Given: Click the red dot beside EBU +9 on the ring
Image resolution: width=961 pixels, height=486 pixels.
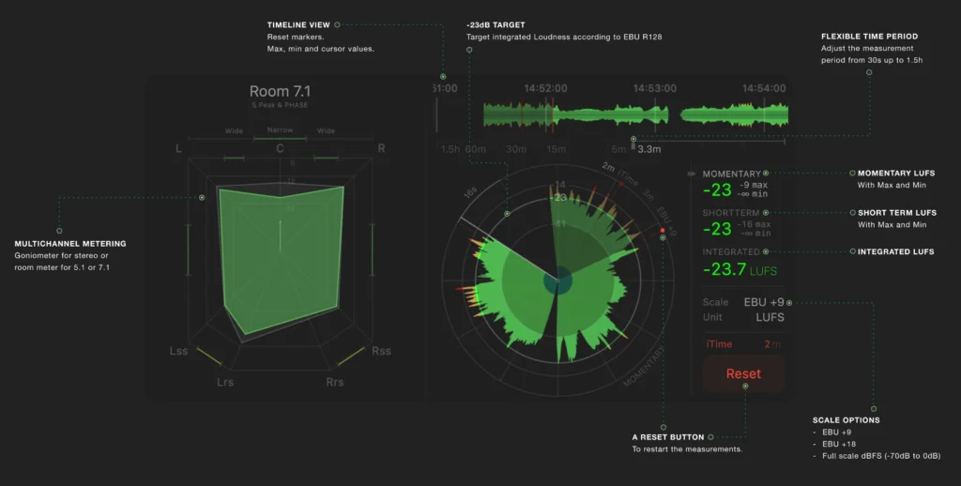Looking at the screenshot, I should (x=663, y=231).
